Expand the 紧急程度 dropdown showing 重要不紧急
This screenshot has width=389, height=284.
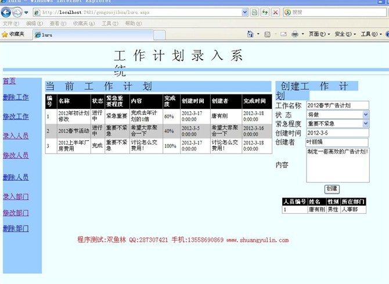tap(365, 123)
